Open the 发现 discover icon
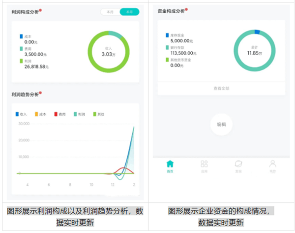The image size is (295, 233). point(238,166)
